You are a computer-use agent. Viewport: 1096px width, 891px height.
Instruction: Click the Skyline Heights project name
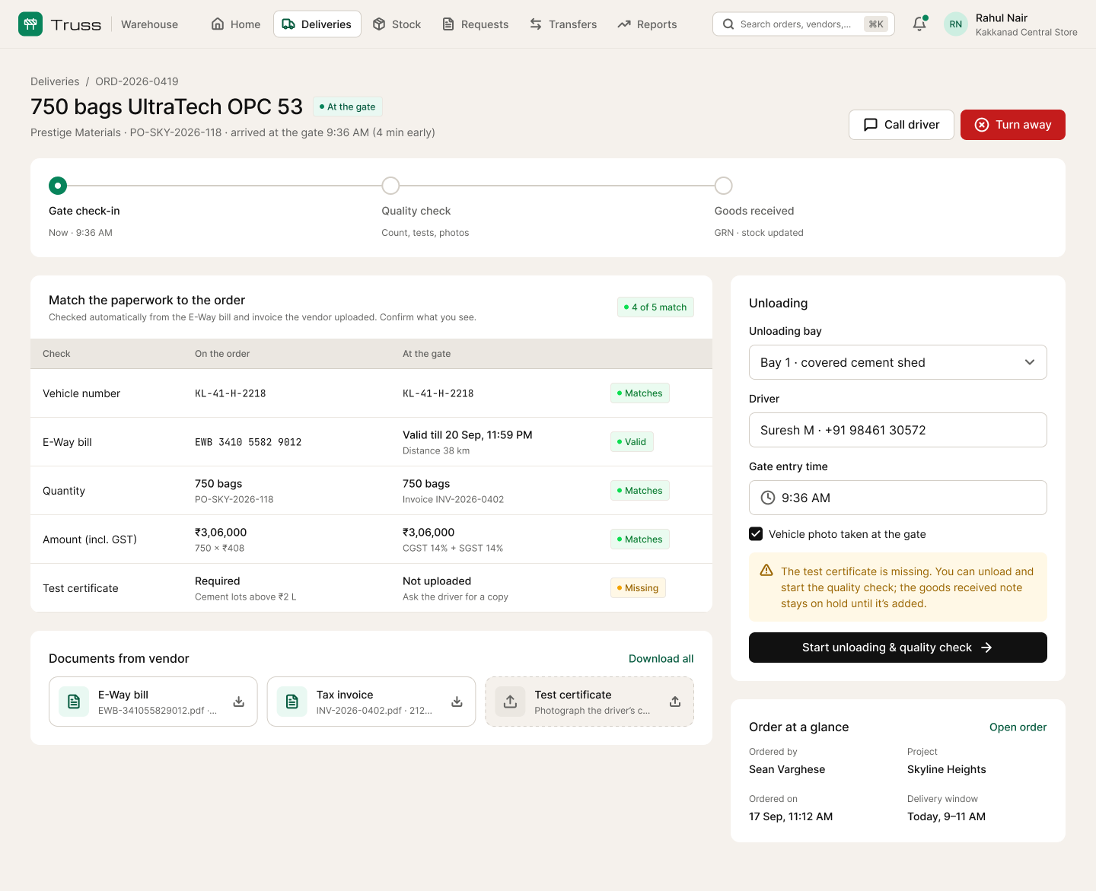[947, 769]
